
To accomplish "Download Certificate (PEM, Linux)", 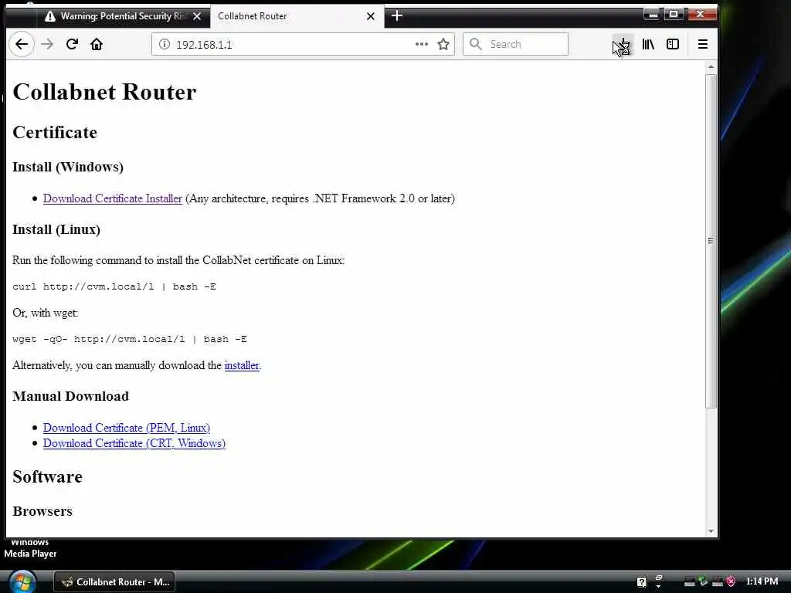I will click(127, 428).
